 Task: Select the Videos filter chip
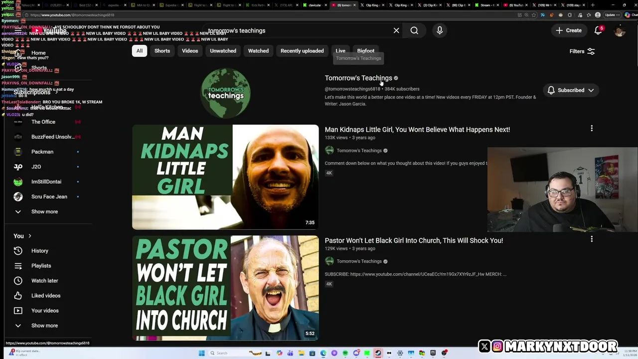tap(190, 51)
